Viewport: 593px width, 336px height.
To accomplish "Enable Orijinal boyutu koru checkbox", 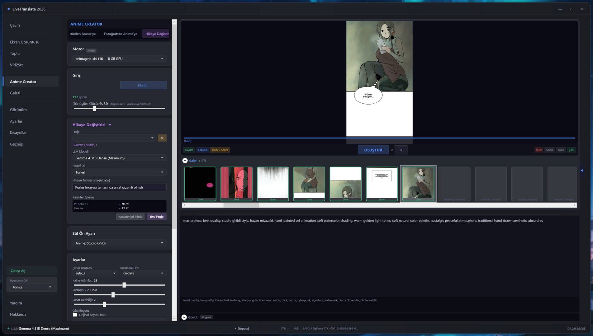I will pos(75,315).
